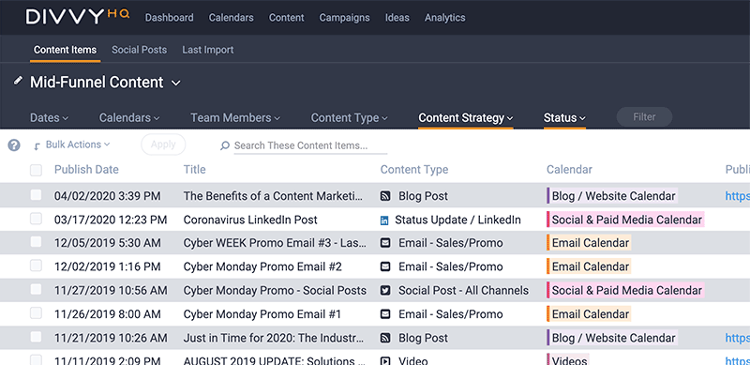This screenshot has height=365, width=750.
Task: Toggle the select-all checkbox in table header
Action: point(36,170)
